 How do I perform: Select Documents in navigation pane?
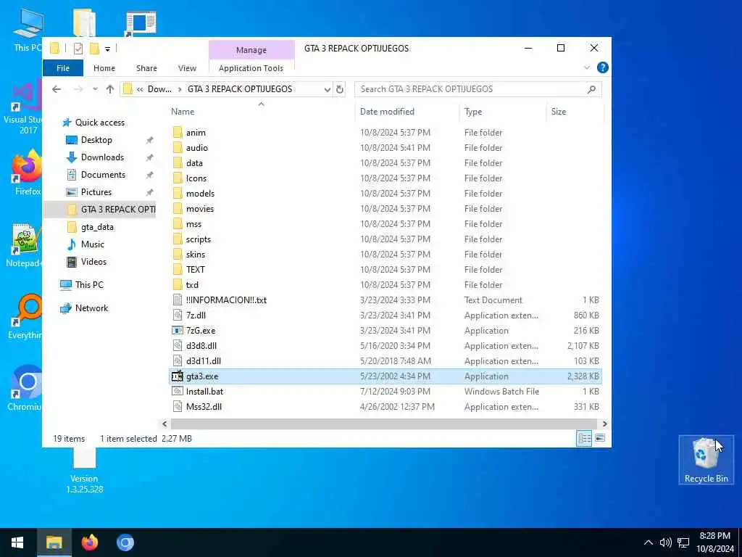[103, 174]
